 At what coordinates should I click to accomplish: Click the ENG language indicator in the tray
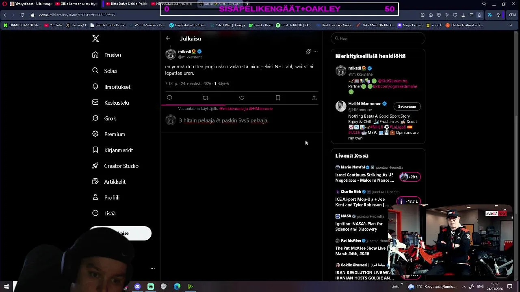click(x=481, y=287)
